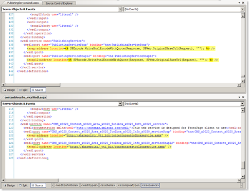Open Server Objects & Events dropdown in bottom pane

(x=120, y=104)
